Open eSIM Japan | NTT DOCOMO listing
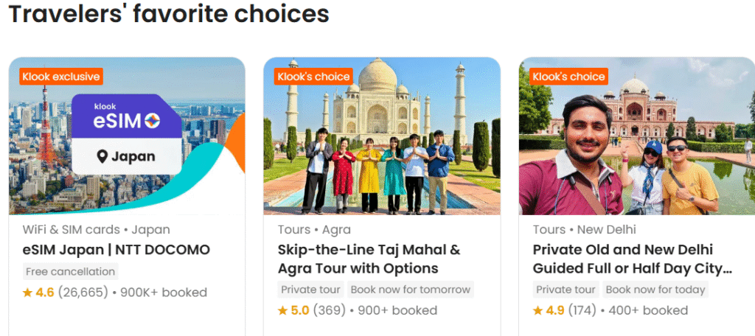755x336 pixels. click(116, 250)
